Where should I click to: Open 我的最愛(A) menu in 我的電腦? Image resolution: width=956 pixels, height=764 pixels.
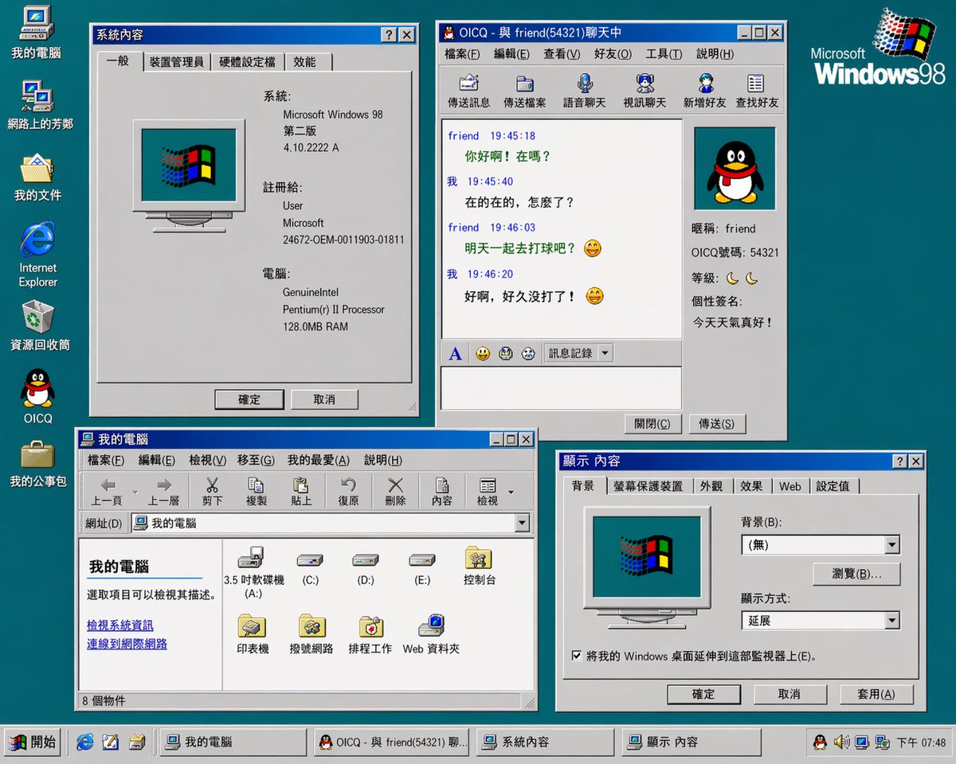(x=319, y=460)
